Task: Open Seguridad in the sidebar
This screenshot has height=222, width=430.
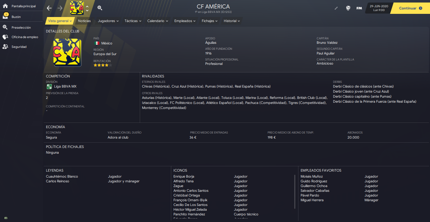Action: [x=19, y=47]
